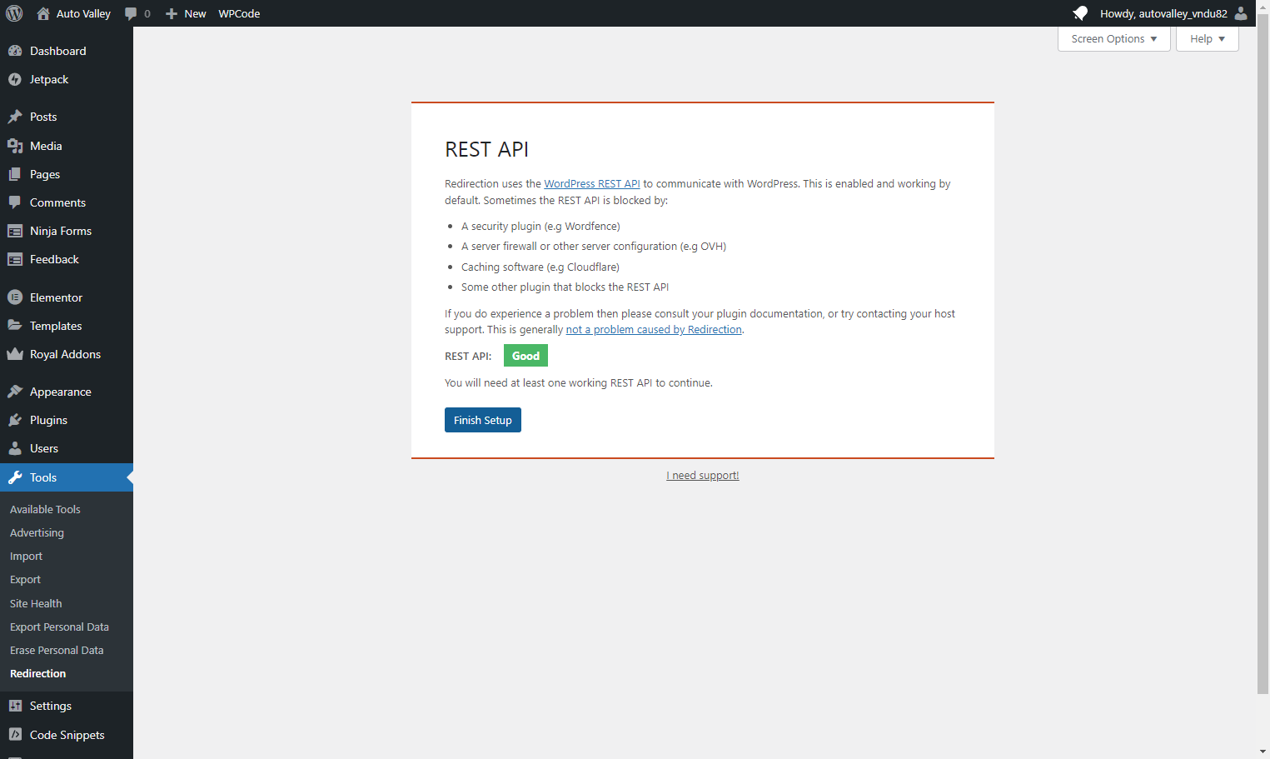Image resolution: width=1270 pixels, height=759 pixels.
Task: Select the Redirection submenu item
Action: (37, 673)
